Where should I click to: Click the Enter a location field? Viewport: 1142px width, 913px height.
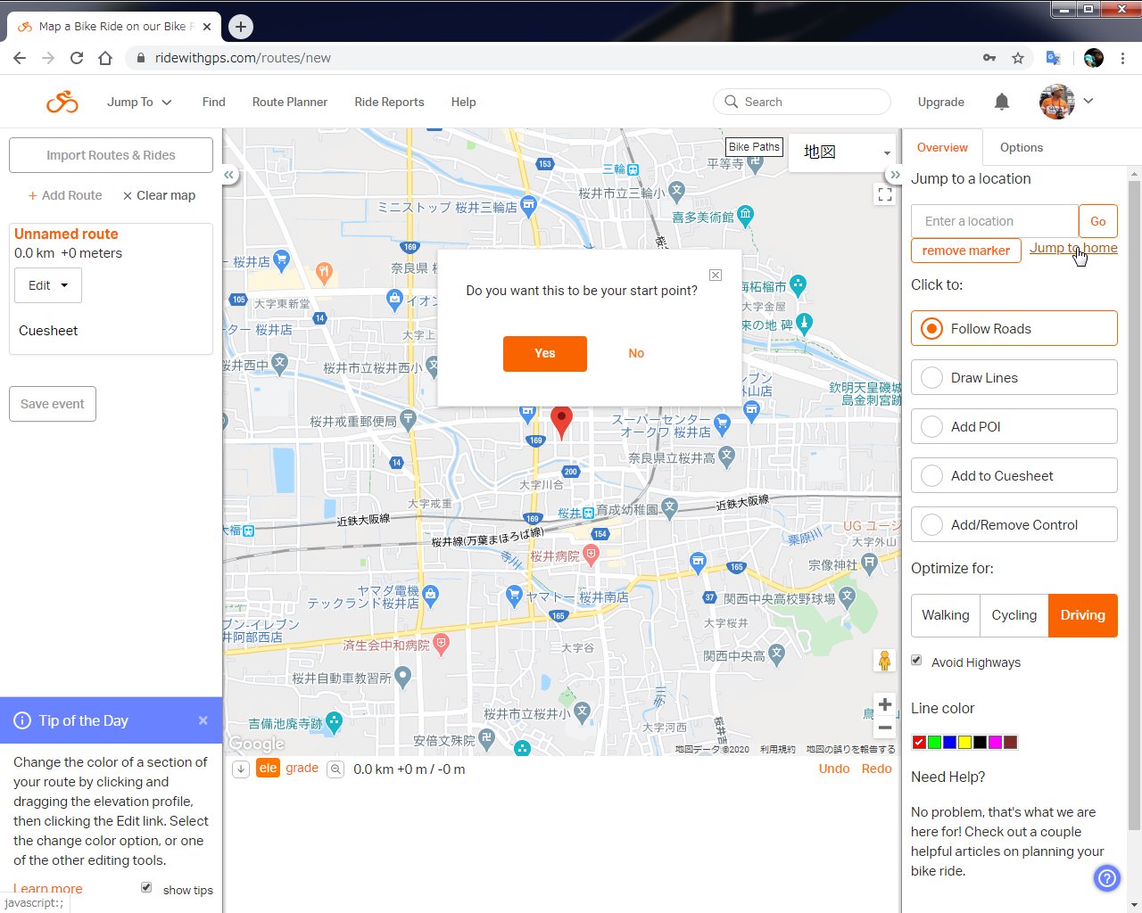995,221
